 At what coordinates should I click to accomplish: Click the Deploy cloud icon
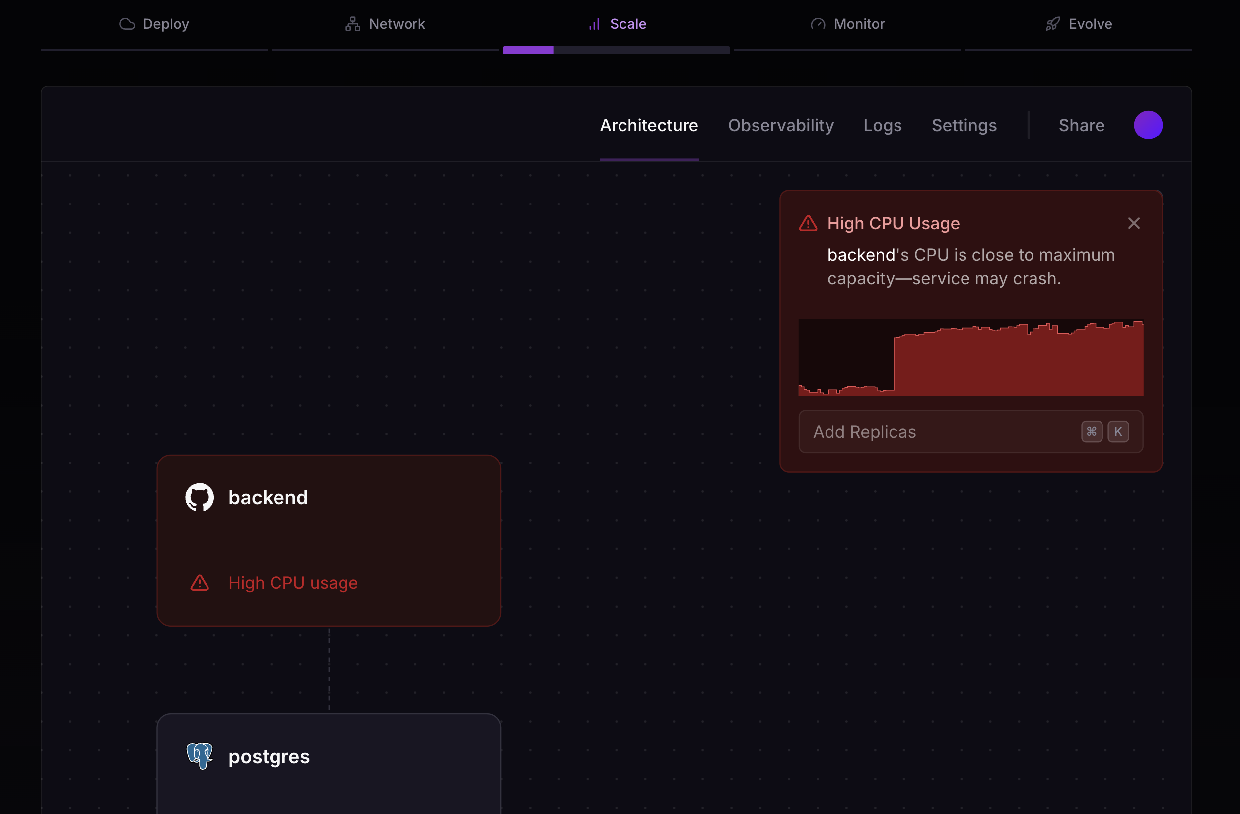(127, 24)
